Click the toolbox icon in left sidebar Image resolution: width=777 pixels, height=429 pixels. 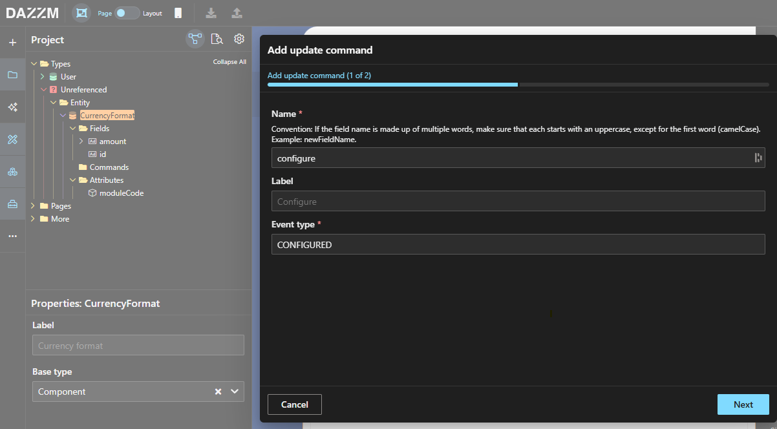[x=12, y=204]
